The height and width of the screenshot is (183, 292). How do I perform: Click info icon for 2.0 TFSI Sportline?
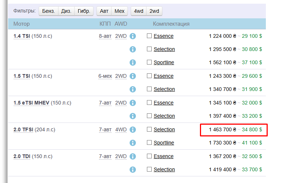(133, 143)
